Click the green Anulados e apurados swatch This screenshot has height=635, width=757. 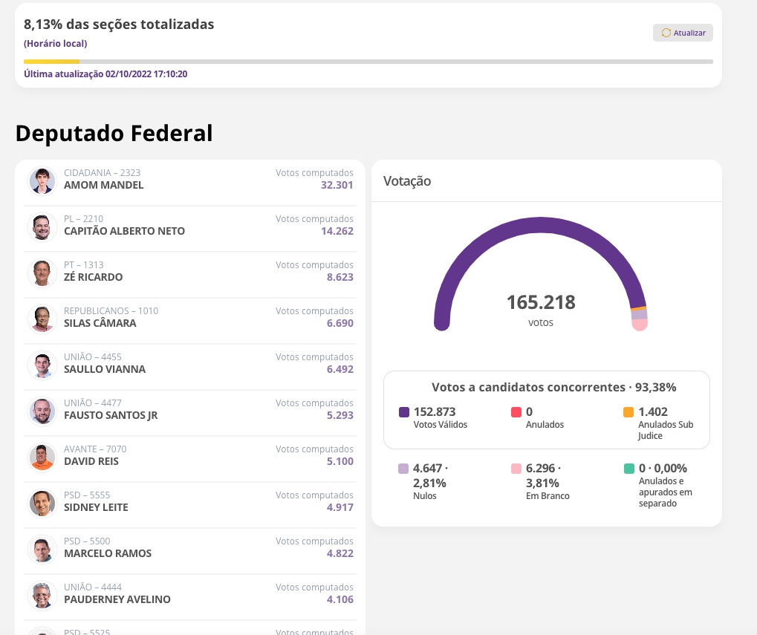coord(628,469)
